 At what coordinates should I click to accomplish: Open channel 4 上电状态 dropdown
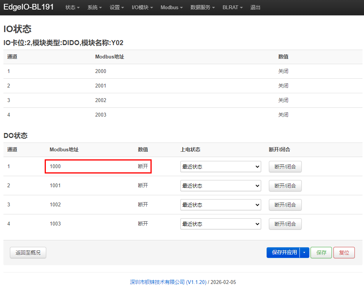coord(220,224)
